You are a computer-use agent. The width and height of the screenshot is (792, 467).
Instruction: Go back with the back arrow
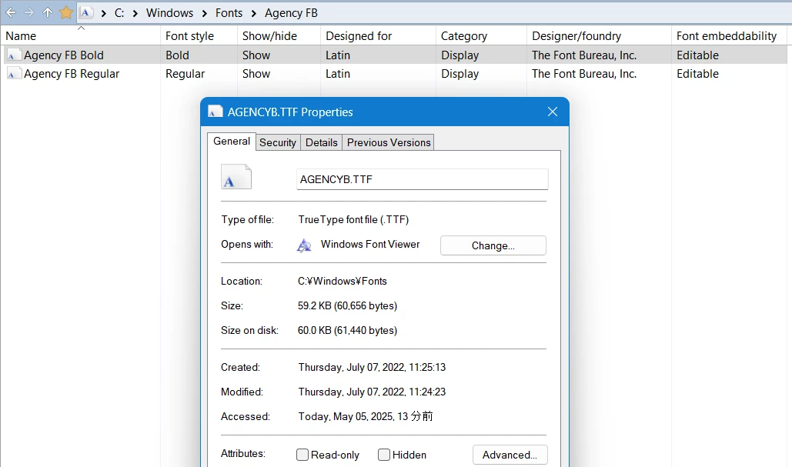tap(11, 12)
